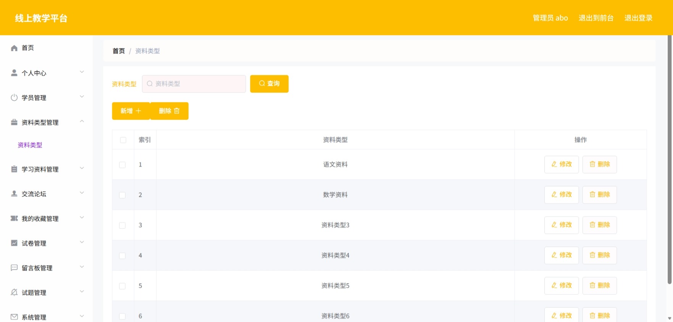Expand the 我的收藏管理 chevron

(x=82, y=217)
